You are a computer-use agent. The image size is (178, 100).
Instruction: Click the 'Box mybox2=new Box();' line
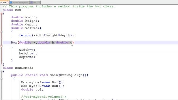(x=43, y=86)
